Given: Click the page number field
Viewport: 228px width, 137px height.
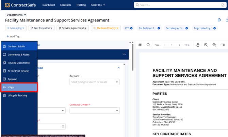Looking at the screenshot, I should (x=172, y=45).
